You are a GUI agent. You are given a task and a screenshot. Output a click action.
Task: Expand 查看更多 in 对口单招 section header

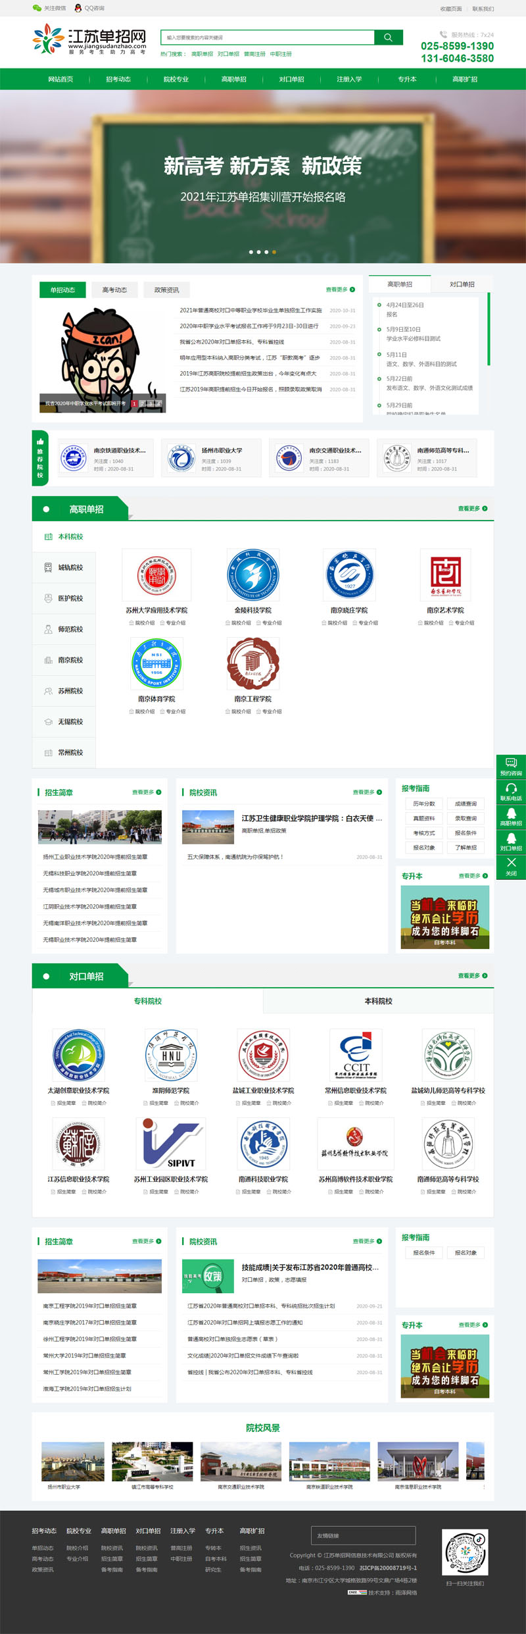pos(472,976)
